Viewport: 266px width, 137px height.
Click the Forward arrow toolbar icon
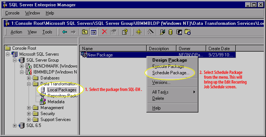73,32
